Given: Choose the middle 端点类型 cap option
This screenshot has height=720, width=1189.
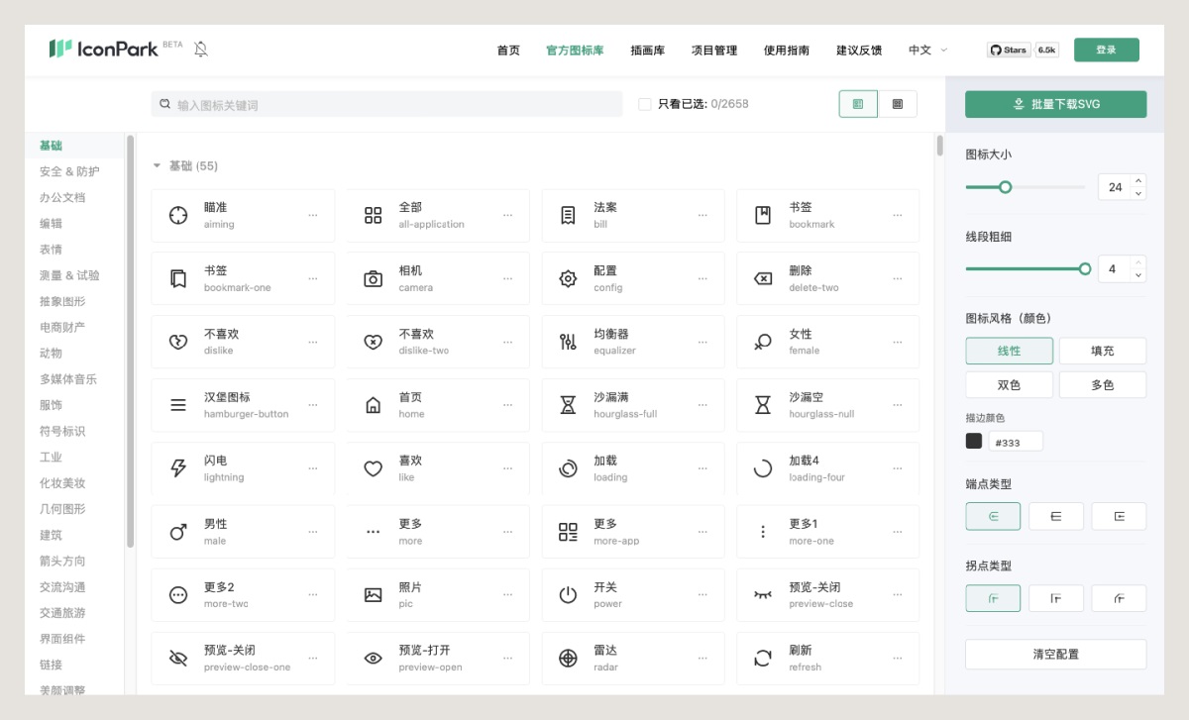Looking at the screenshot, I should click(1056, 516).
